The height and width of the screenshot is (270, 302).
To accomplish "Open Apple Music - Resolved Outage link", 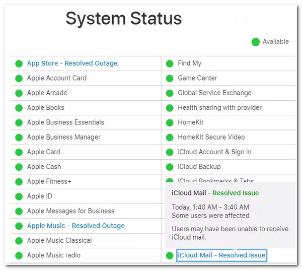I will tap(76, 226).
